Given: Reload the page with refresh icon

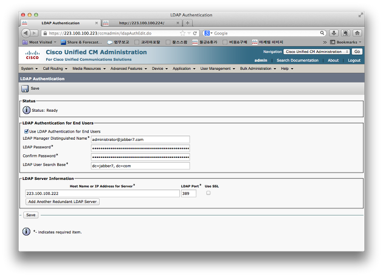Looking at the screenshot, I should [195, 33].
